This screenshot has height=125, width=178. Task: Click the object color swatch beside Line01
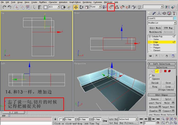pyautogui.click(x=175, y=18)
